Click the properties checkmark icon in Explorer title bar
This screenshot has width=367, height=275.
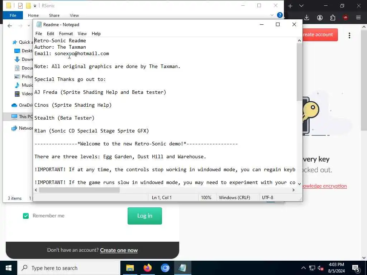click(x=20, y=6)
